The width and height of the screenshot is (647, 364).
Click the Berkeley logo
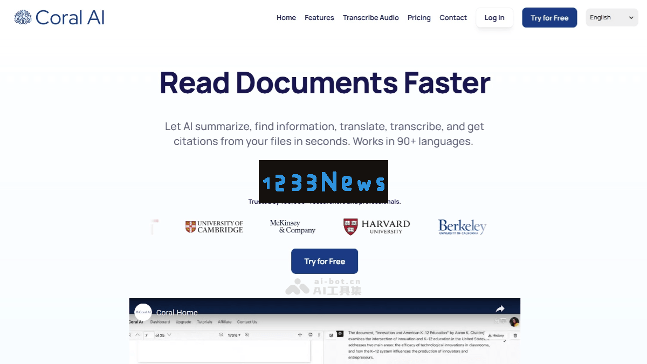(x=462, y=227)
